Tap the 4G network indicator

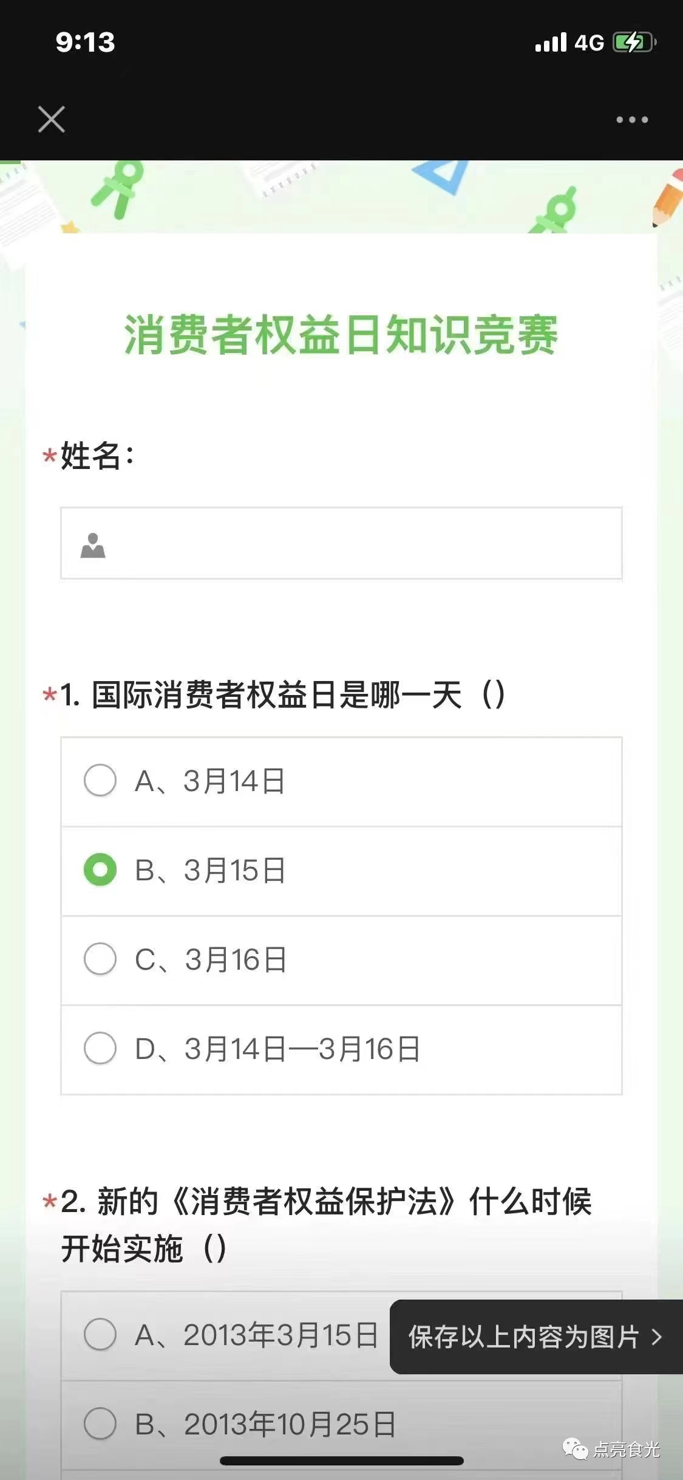point(589,43)
